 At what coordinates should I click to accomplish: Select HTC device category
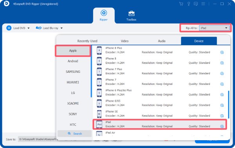coord(73,125)
